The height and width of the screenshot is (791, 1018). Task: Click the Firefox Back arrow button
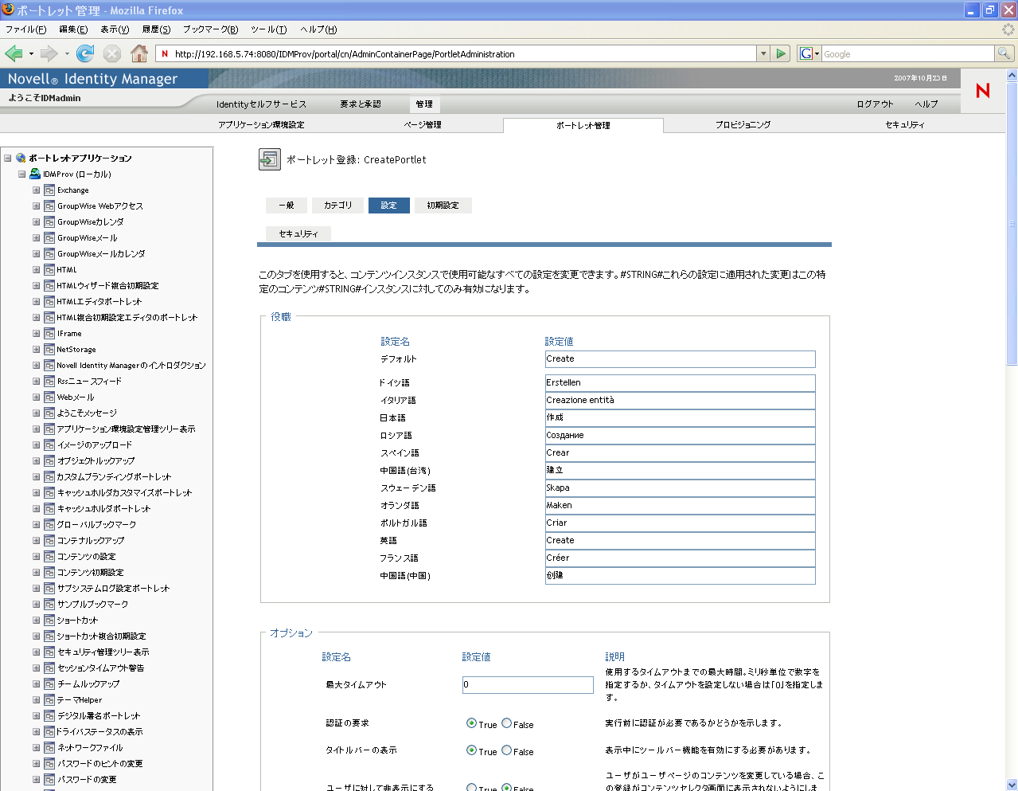coord(14,53)
